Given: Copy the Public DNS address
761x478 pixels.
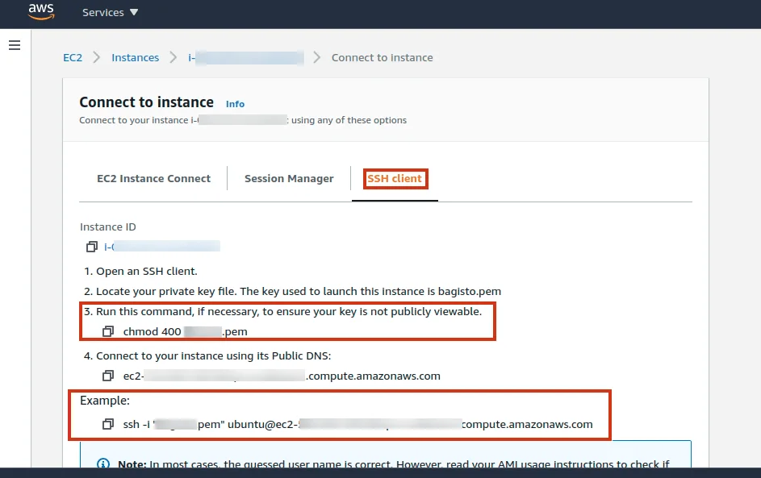Looking at the screenshot, I should click(108, 375).
